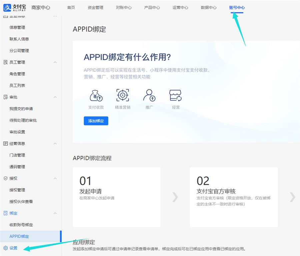
Task: Click the 员工管理 section label
Action: [x=17, y=62]
